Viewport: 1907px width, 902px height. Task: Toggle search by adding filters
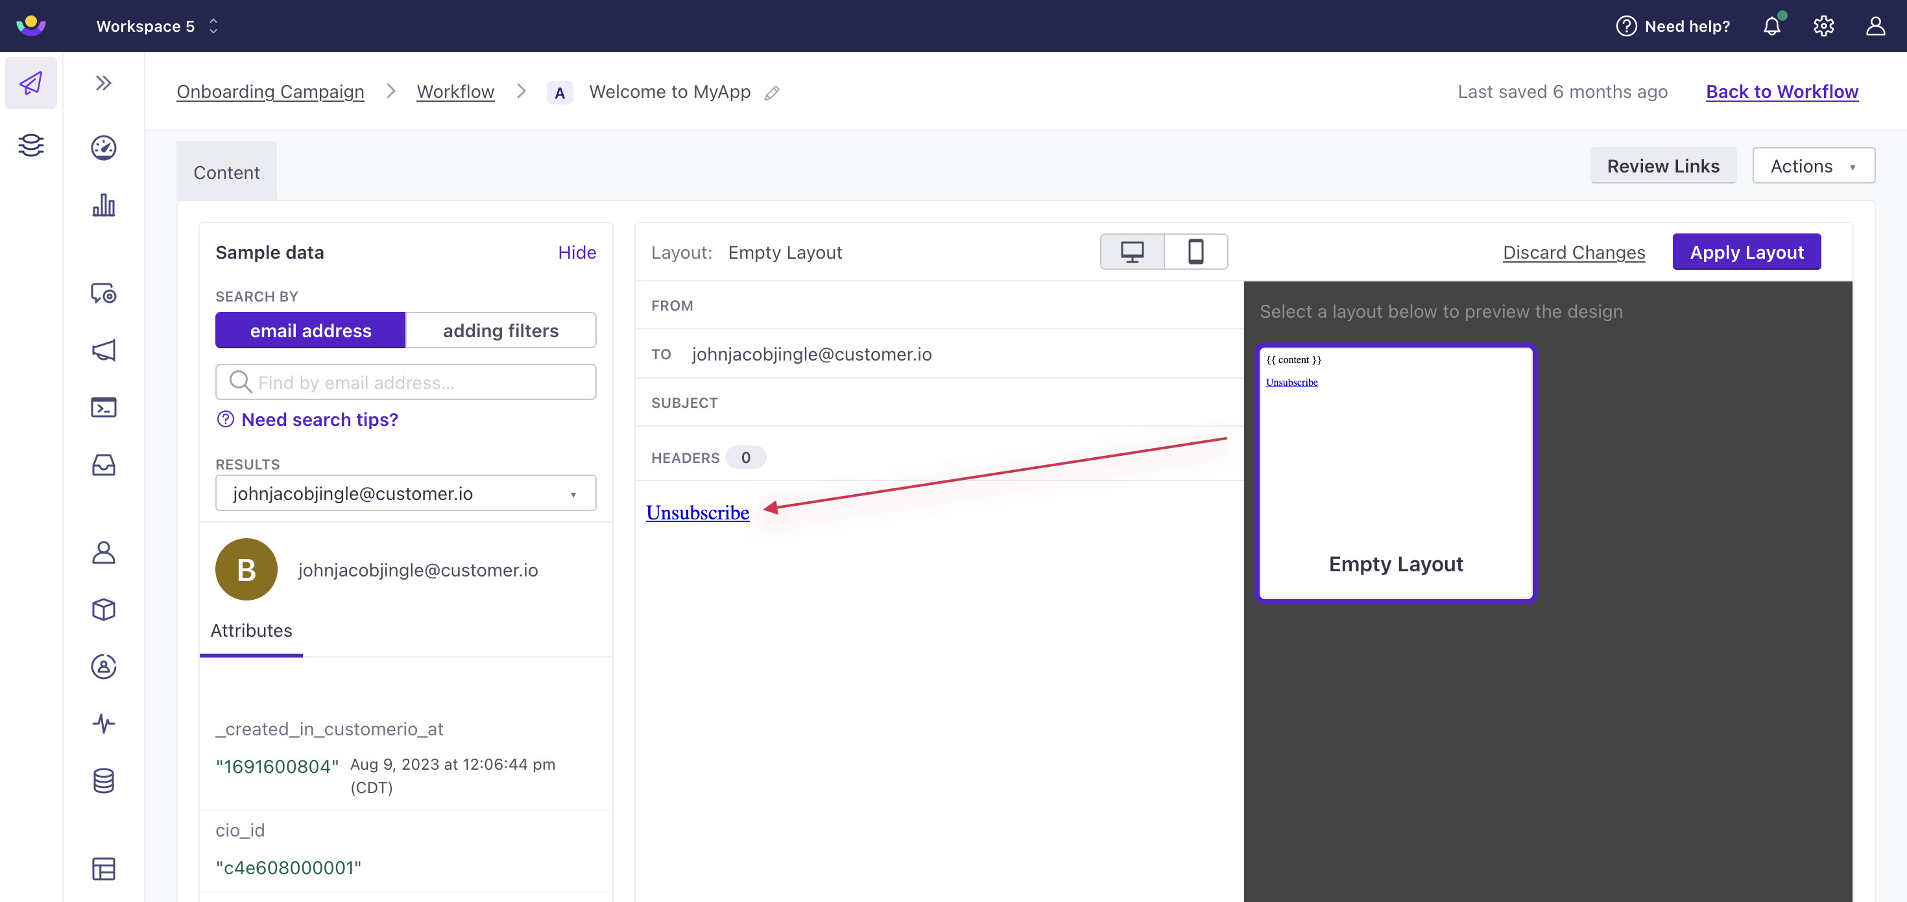(x=501, y=329)
